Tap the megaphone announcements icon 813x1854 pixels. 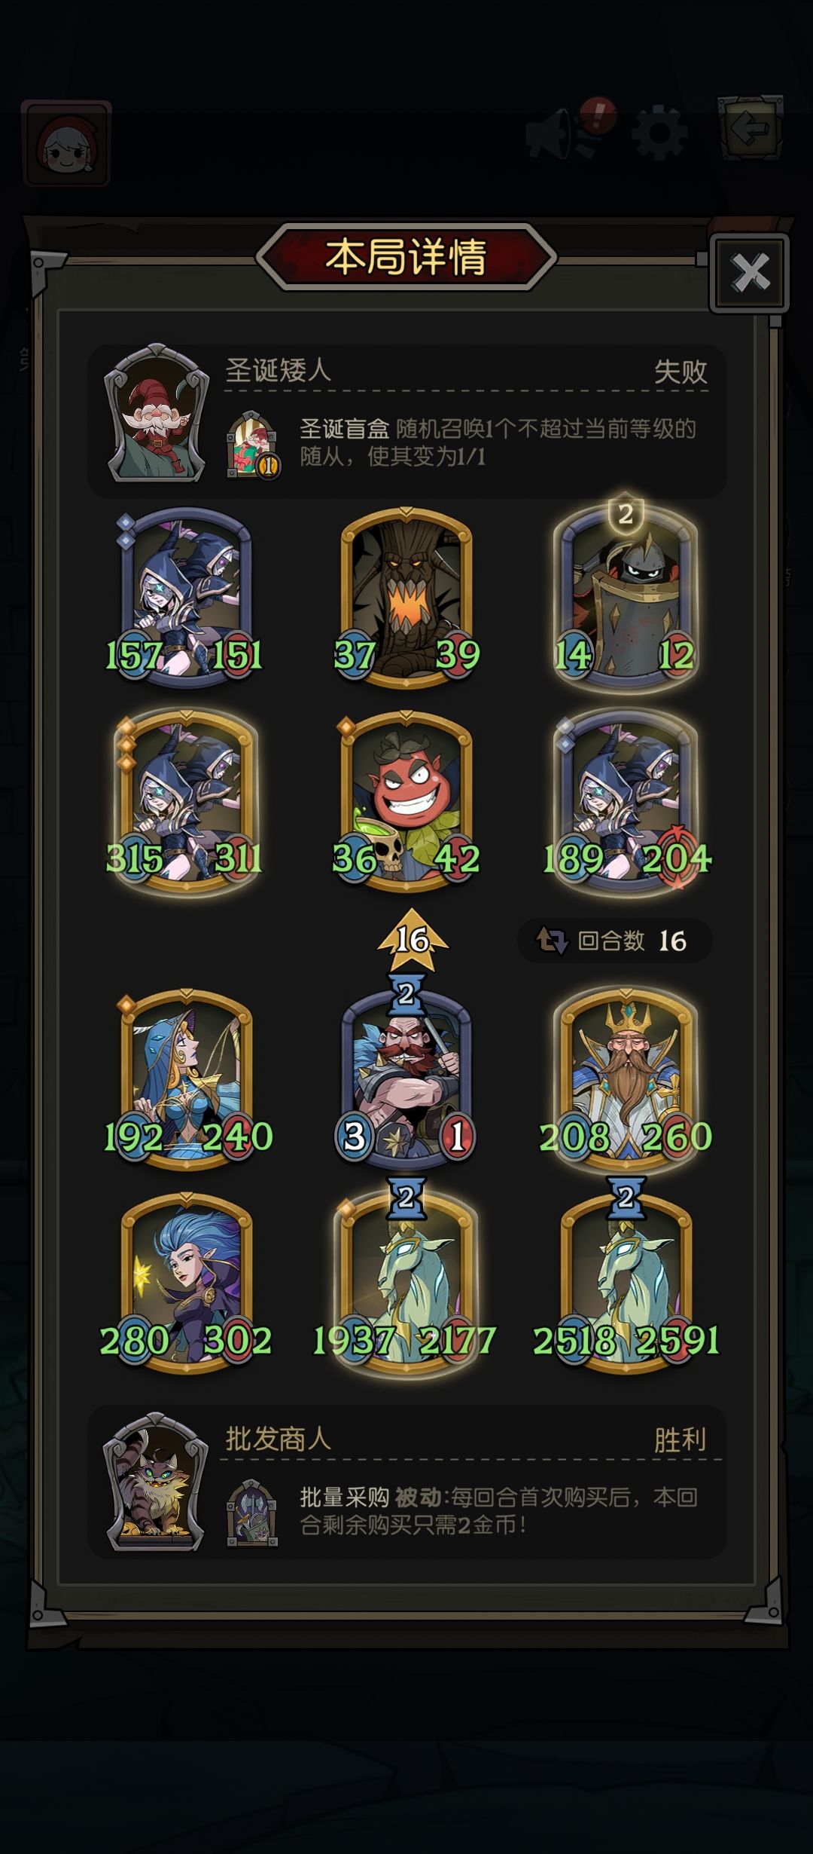pos(561,134)
